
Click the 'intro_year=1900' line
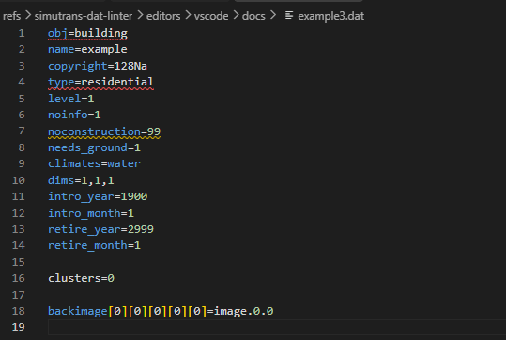click(98, 196)
